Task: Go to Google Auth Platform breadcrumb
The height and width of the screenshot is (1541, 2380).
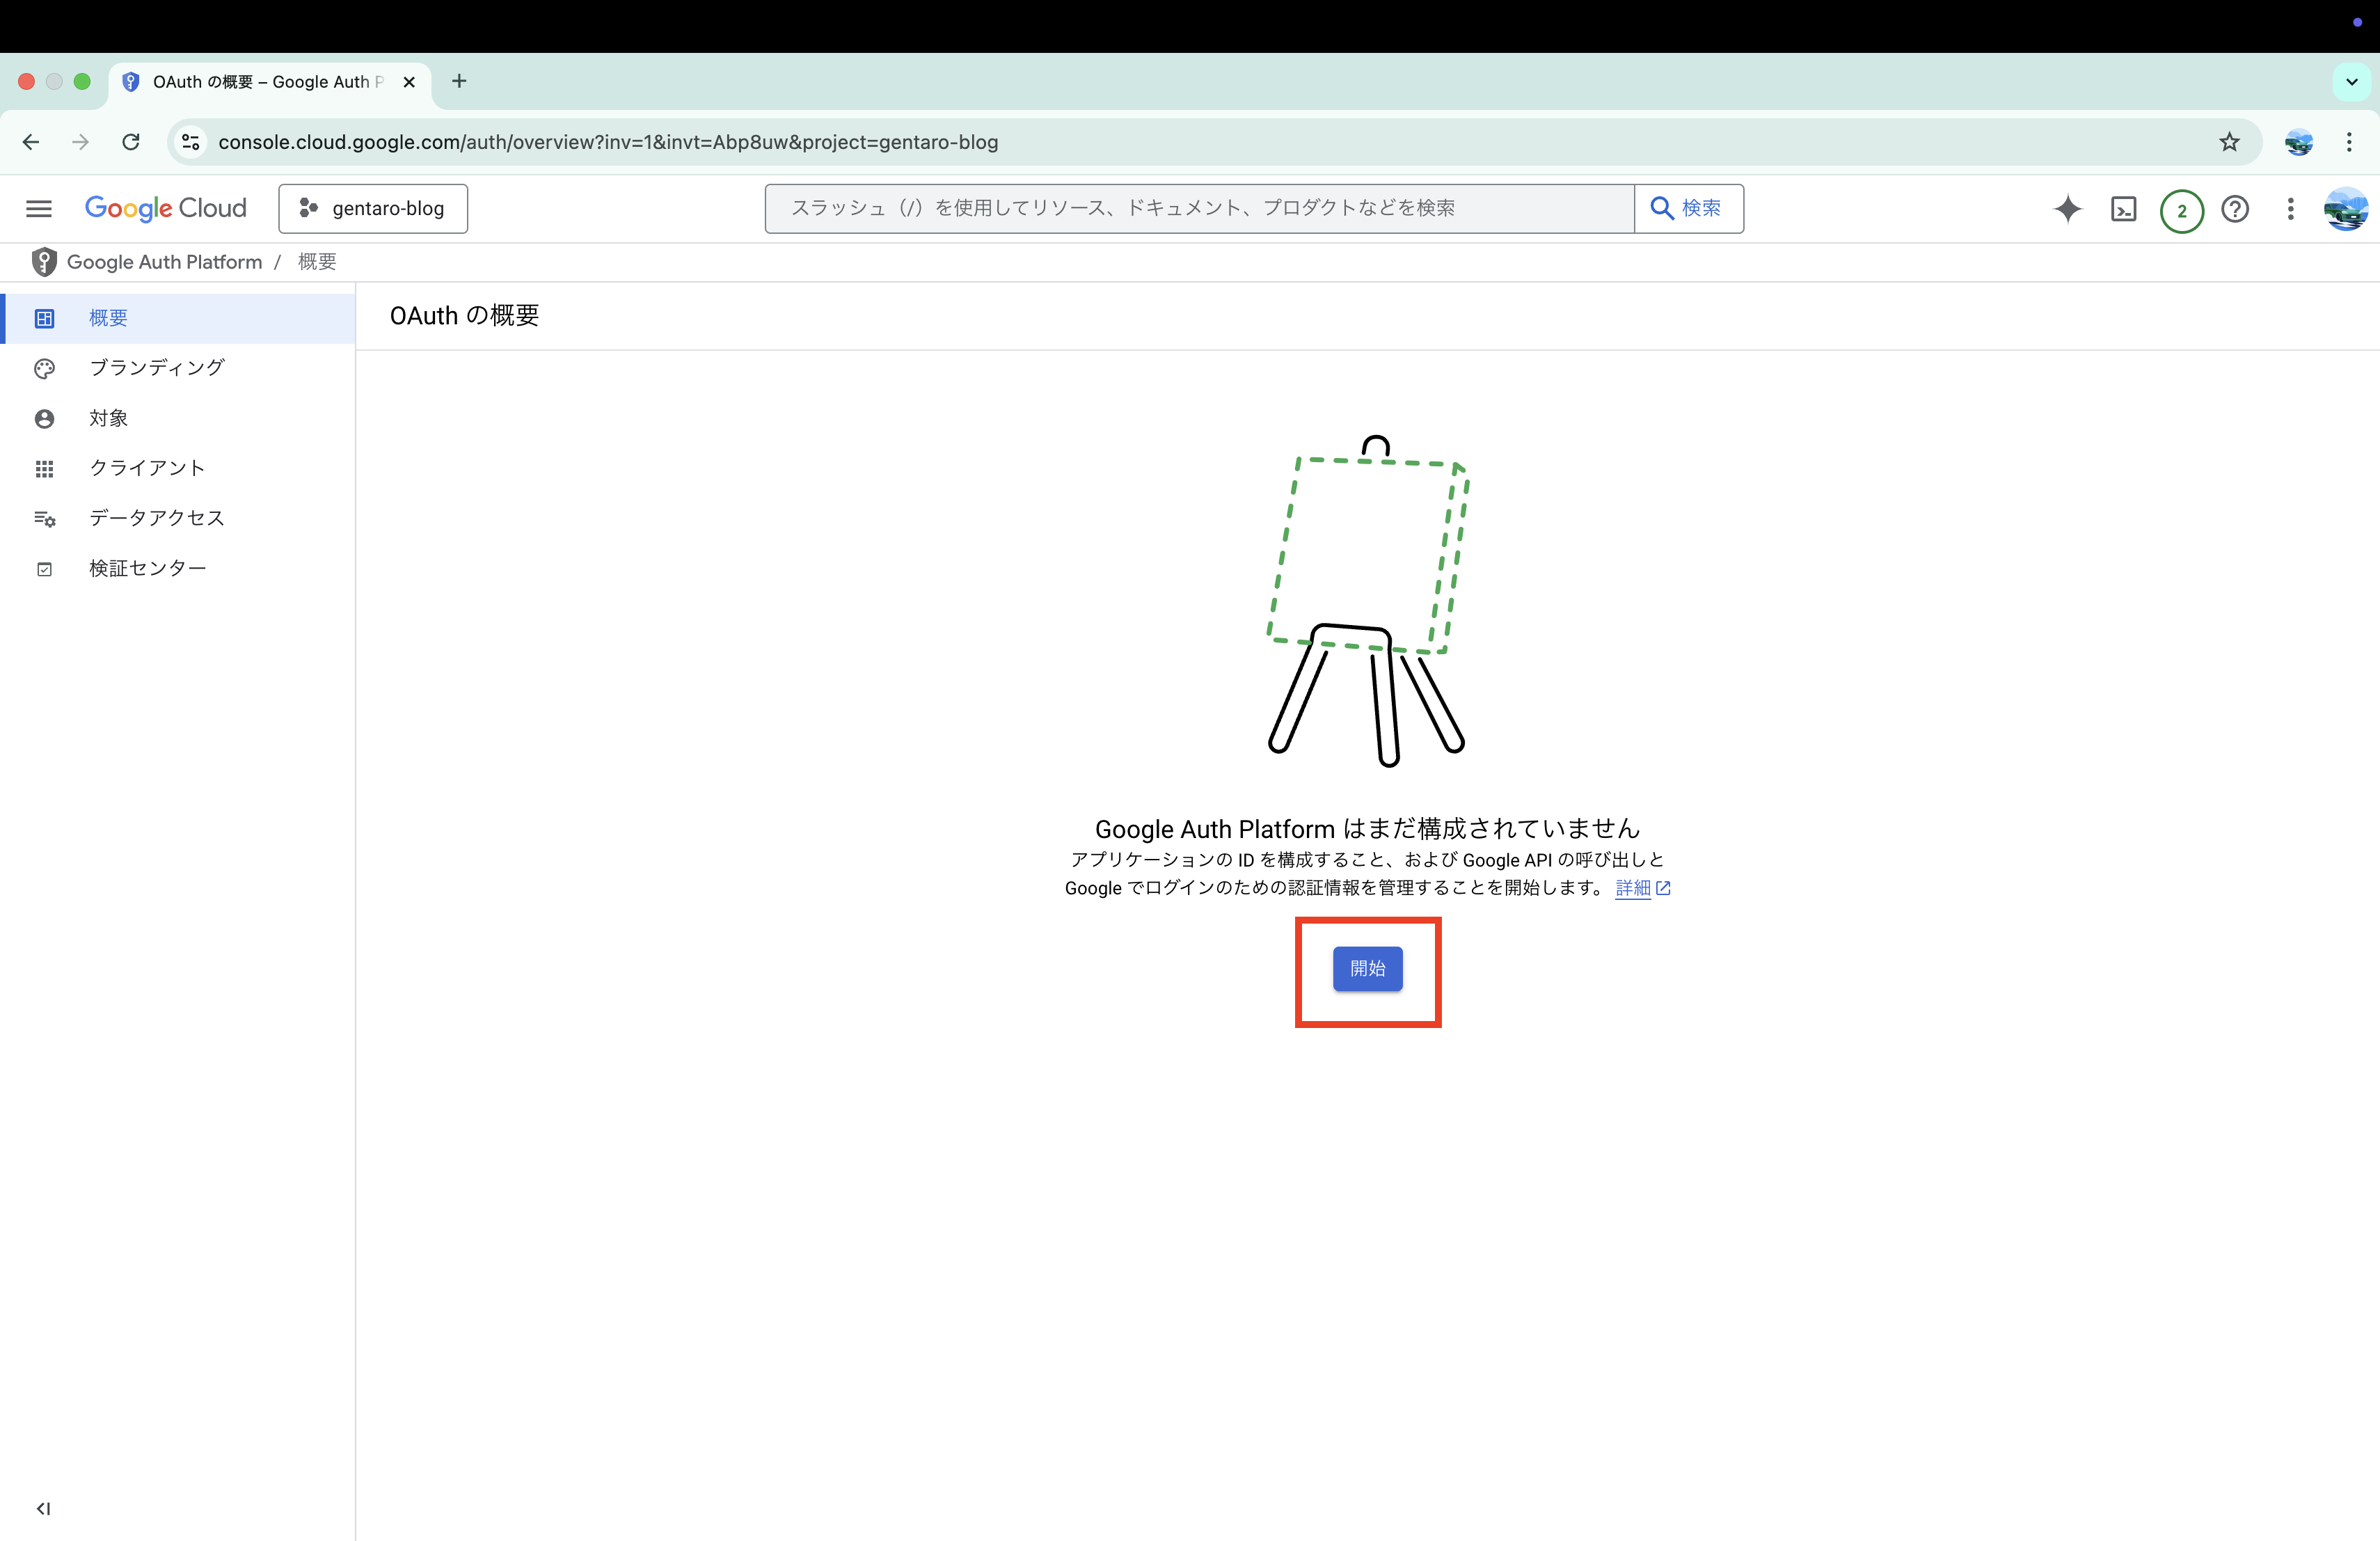Action: pyautogui.click(x=164, y=262)
